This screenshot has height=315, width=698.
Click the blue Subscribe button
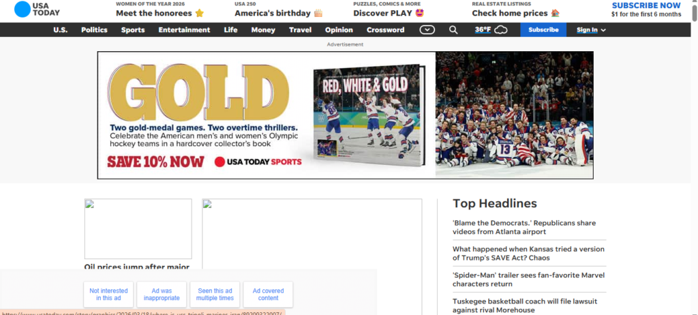click(543, 30)
